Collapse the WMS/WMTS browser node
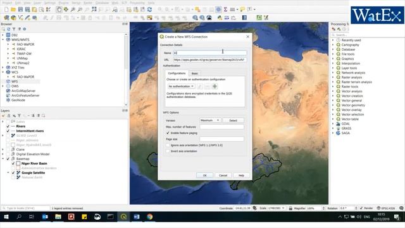405x228 pixels. click(x=3, y=40)
